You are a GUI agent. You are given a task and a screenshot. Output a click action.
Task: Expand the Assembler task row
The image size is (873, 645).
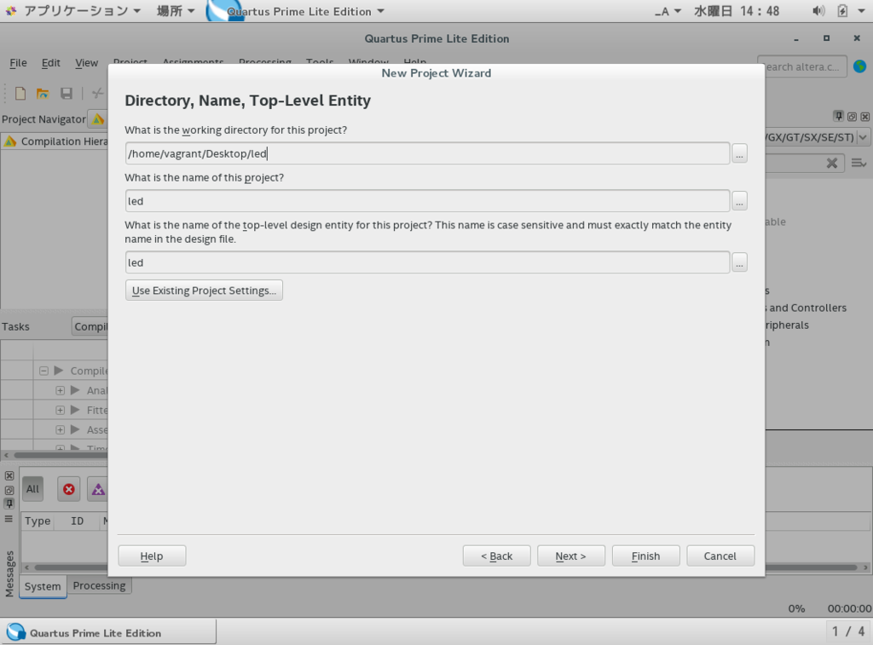(61, 429)
